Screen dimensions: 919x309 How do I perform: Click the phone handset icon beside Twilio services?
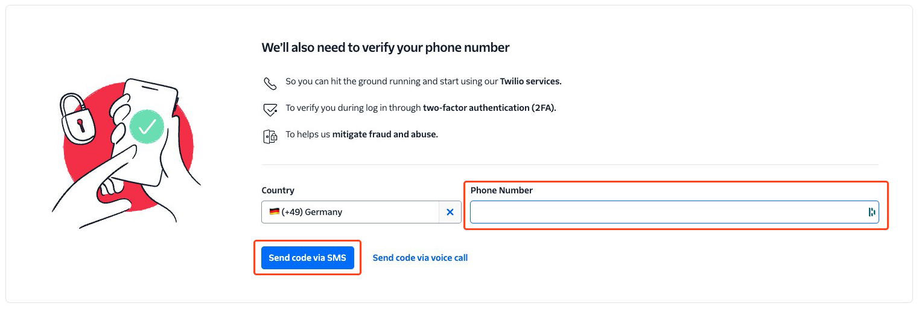click(270, 83)
